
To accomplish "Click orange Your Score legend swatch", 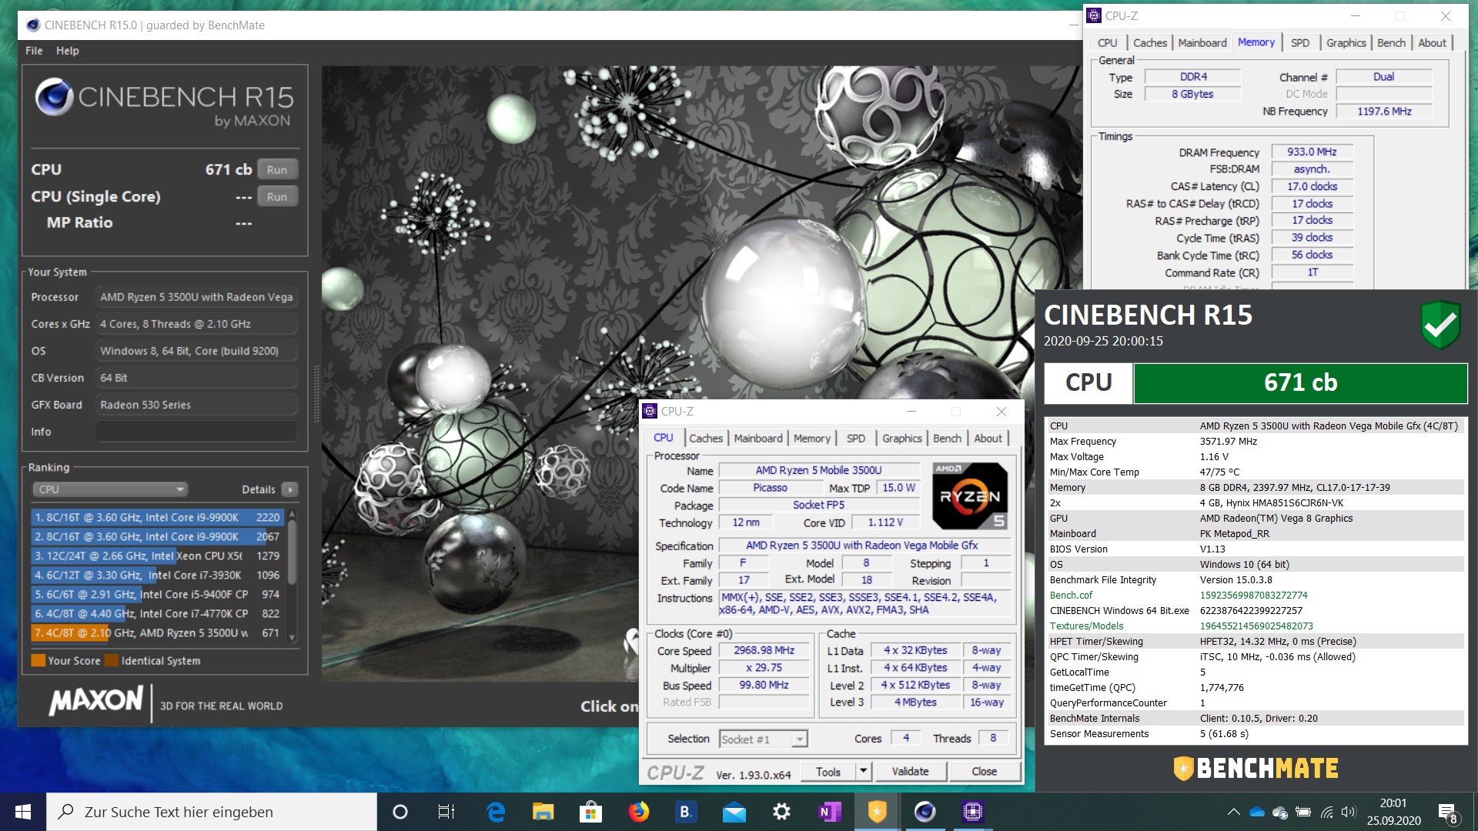I will [38, 660].
